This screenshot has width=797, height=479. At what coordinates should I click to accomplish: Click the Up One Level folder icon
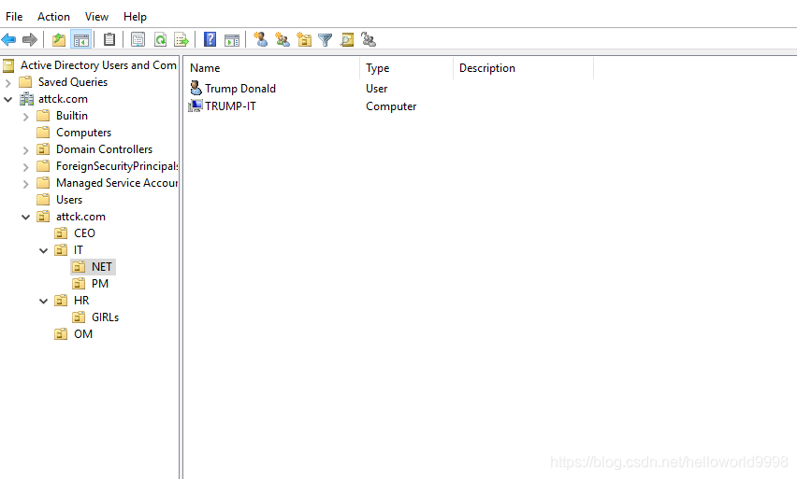tap(59, 39)
